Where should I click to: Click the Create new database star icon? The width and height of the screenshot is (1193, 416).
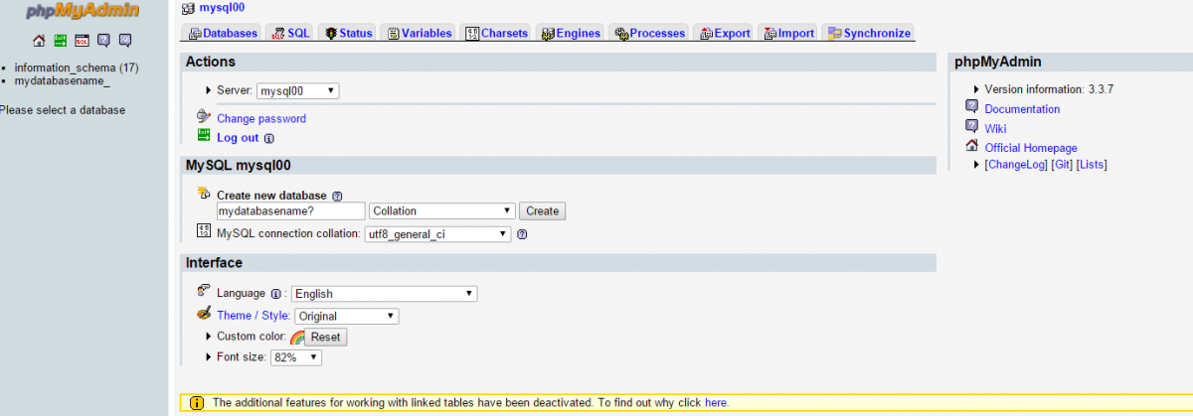pyautogui.click(x=204, y=194)
